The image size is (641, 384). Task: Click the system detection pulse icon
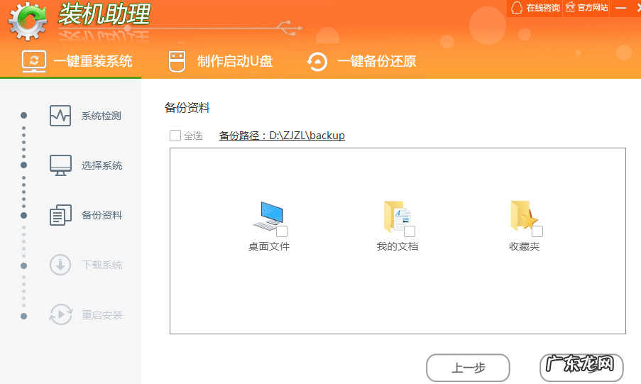pyautogui.click(x=60, y=116)
